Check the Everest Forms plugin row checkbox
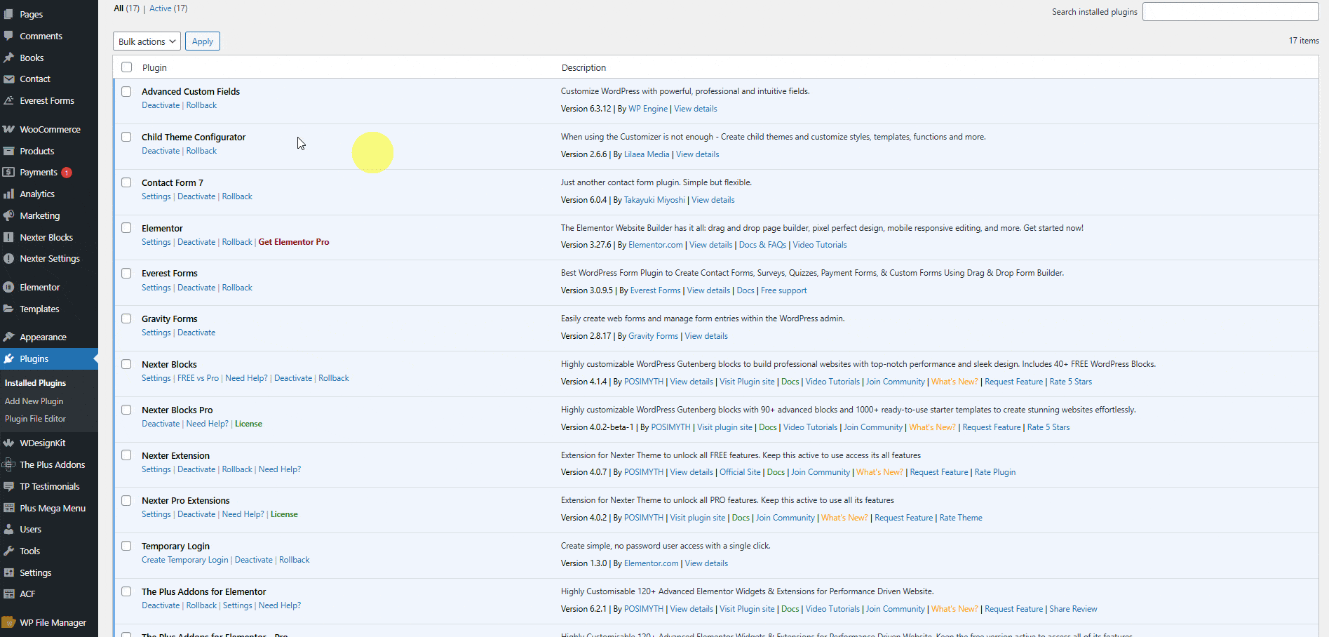 [126, 274]
